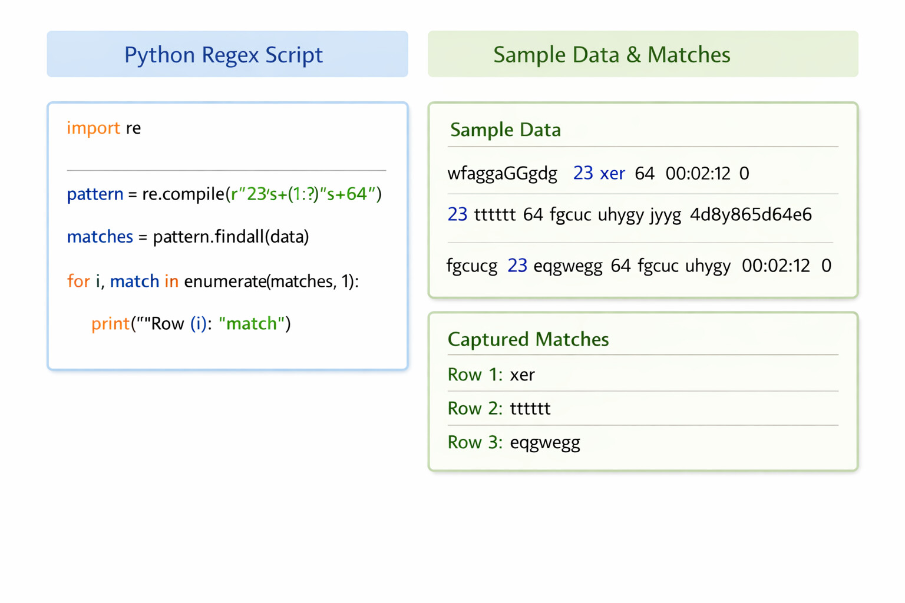The width and height of the screenshot is (905, 603).
Task: Click the matches variable name
Action: pos(100,237)
